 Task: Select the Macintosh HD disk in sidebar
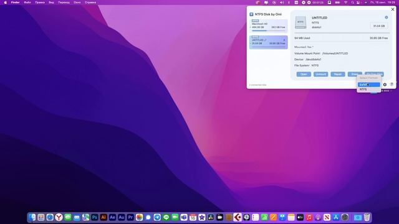pos(269,26)
